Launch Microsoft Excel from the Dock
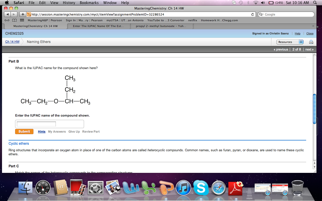 [x=148, y=188]
